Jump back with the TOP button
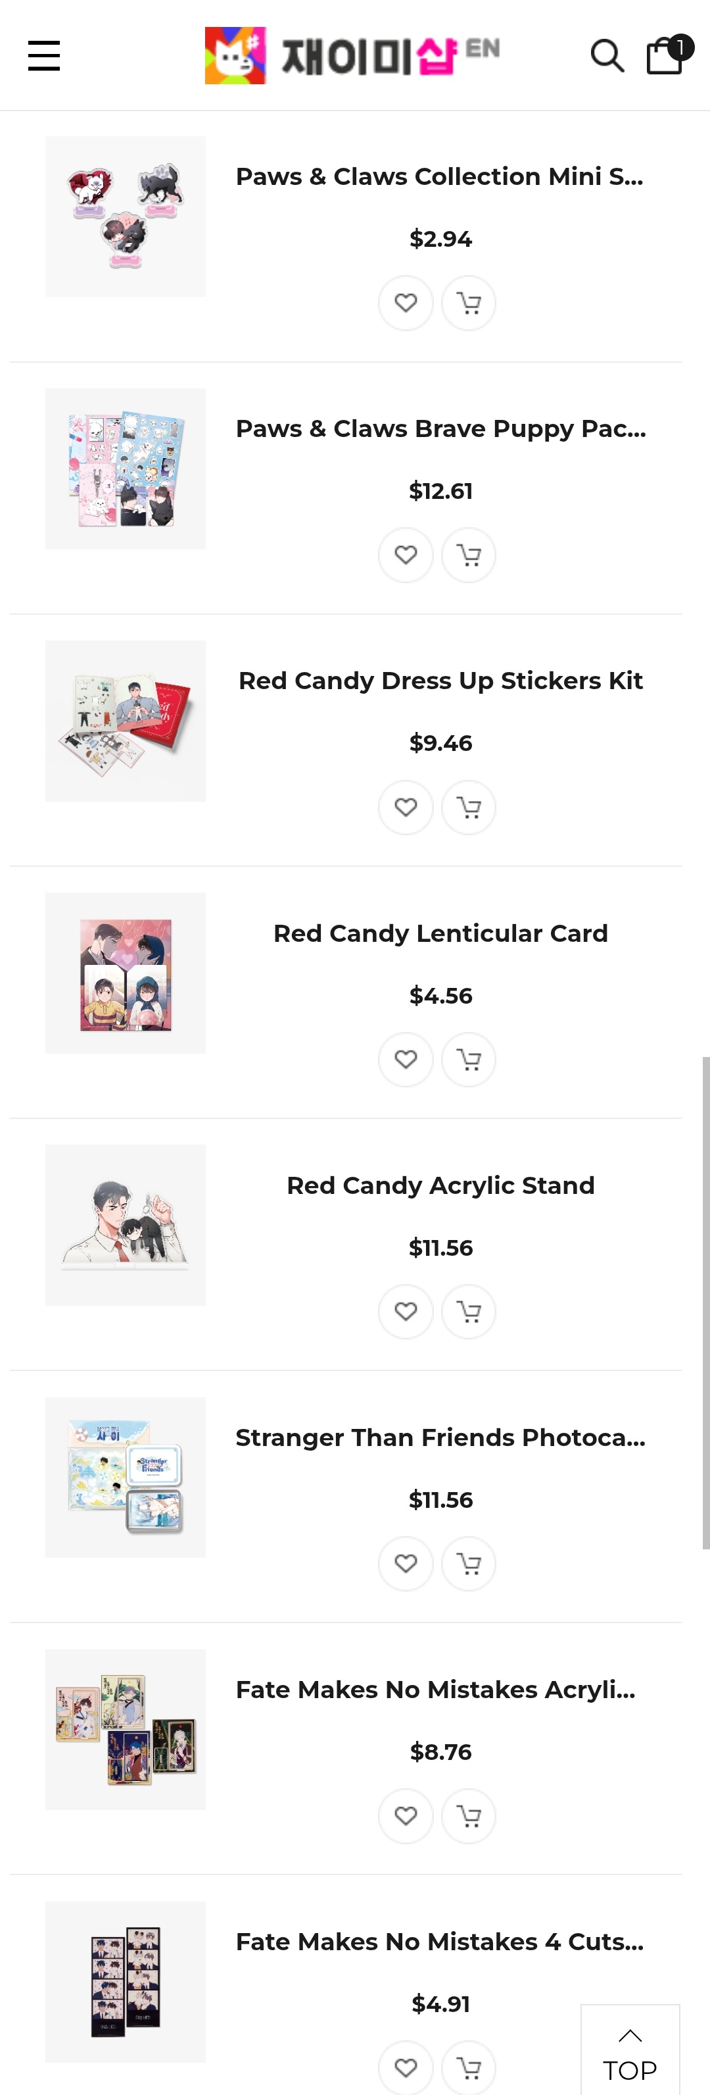The width and height of the screenshot is (710, 2095). [630, 2051]
